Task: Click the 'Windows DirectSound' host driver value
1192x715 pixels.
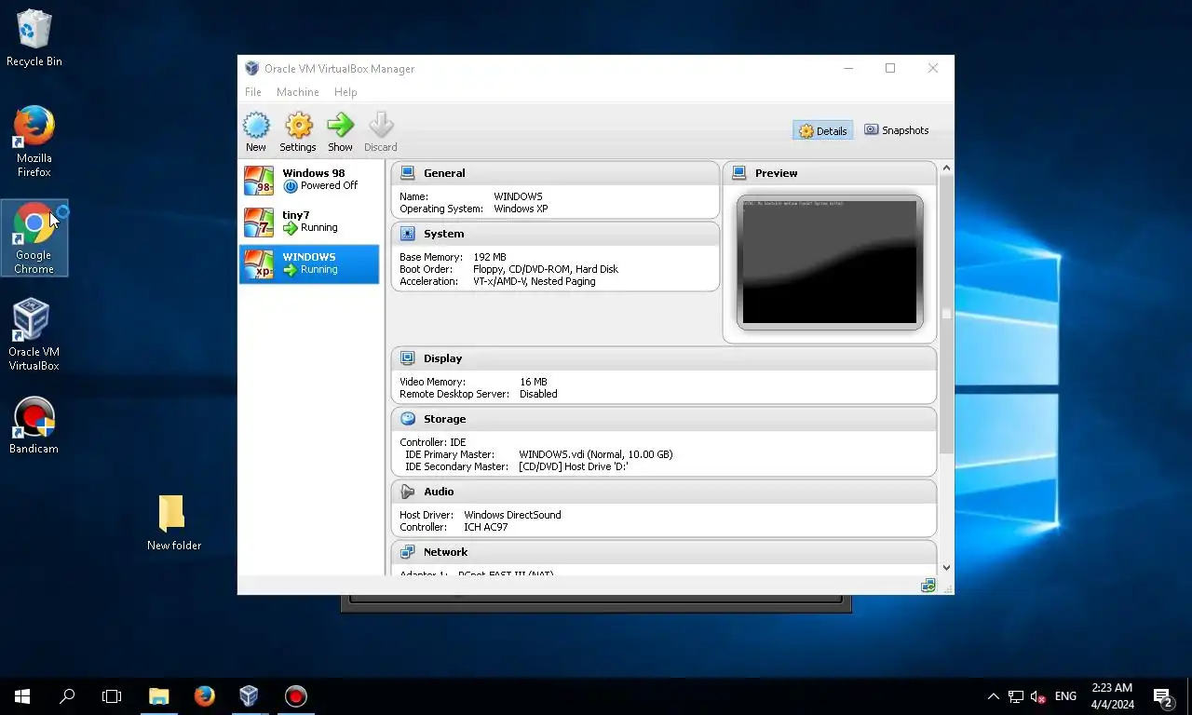Action: (x=512, y=515)
